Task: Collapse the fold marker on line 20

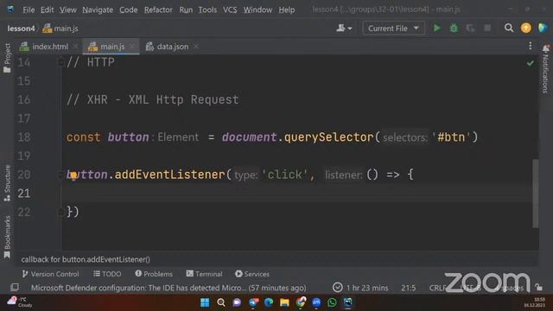Action: (x=60, y=175)
